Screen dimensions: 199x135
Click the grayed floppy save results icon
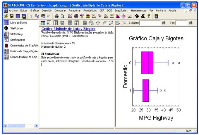62,23
